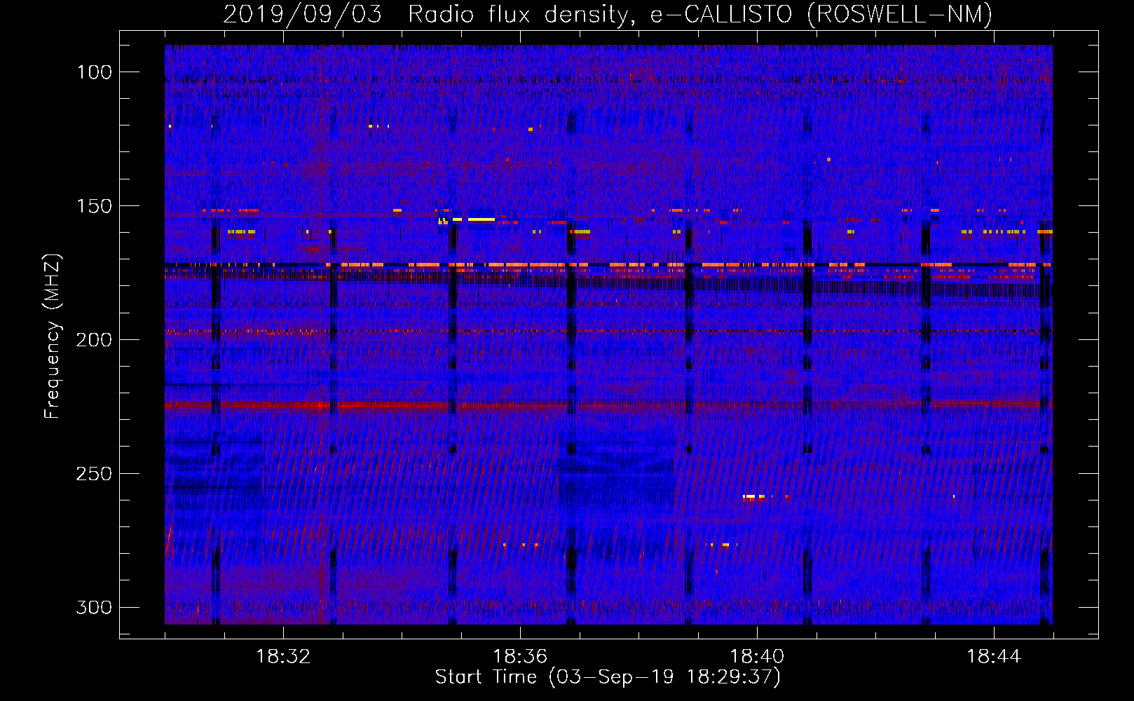Click the Frequency (MHZ) axis label
The image size is (1134, 701).
(53, 336)
